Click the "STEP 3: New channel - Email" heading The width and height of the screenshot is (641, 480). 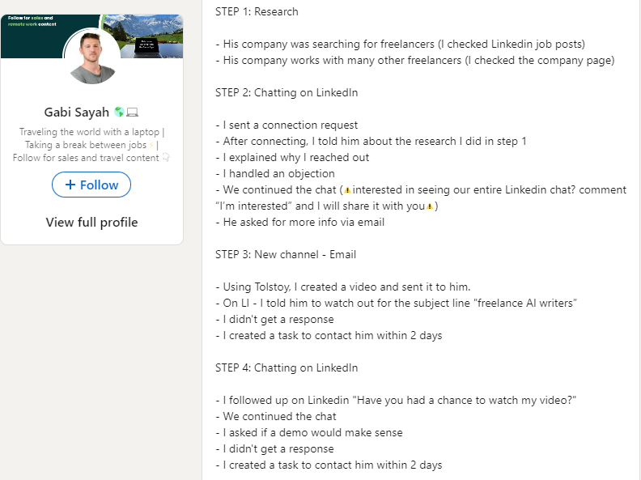click(286, 255)
